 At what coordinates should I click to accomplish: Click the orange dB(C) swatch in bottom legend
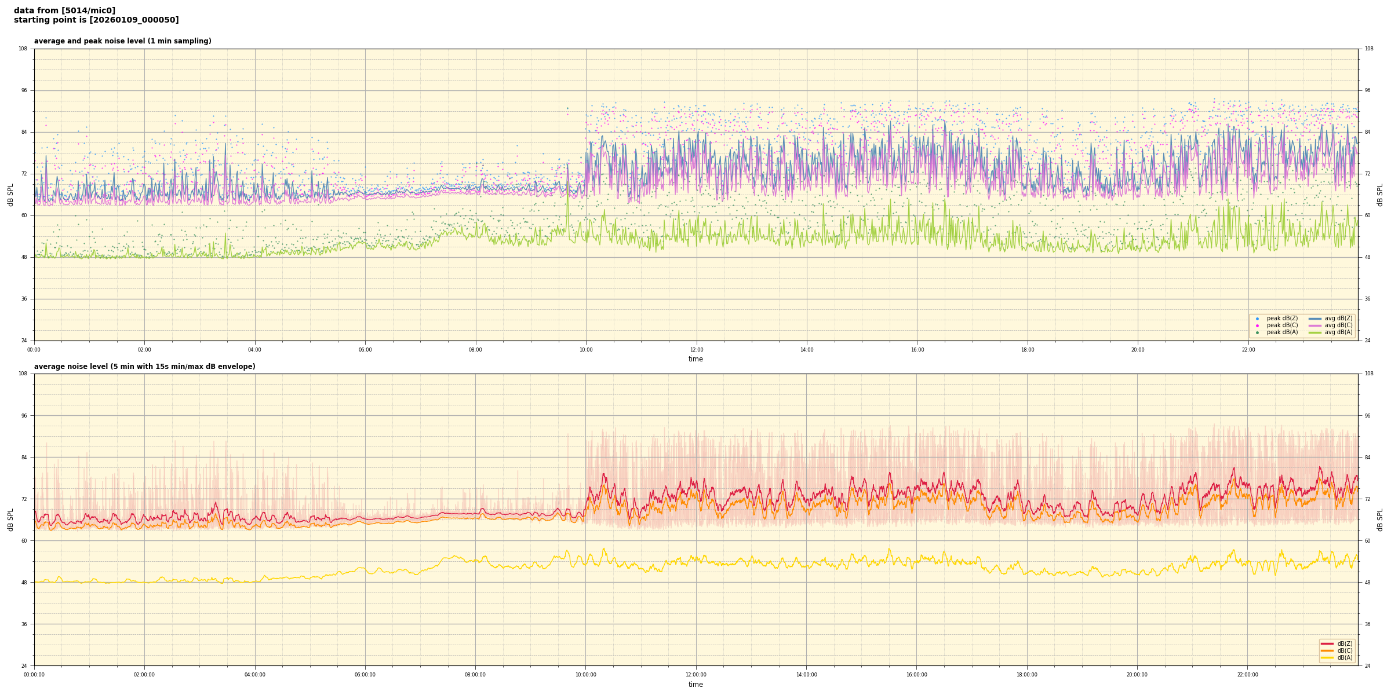(x=1327, y=650)
